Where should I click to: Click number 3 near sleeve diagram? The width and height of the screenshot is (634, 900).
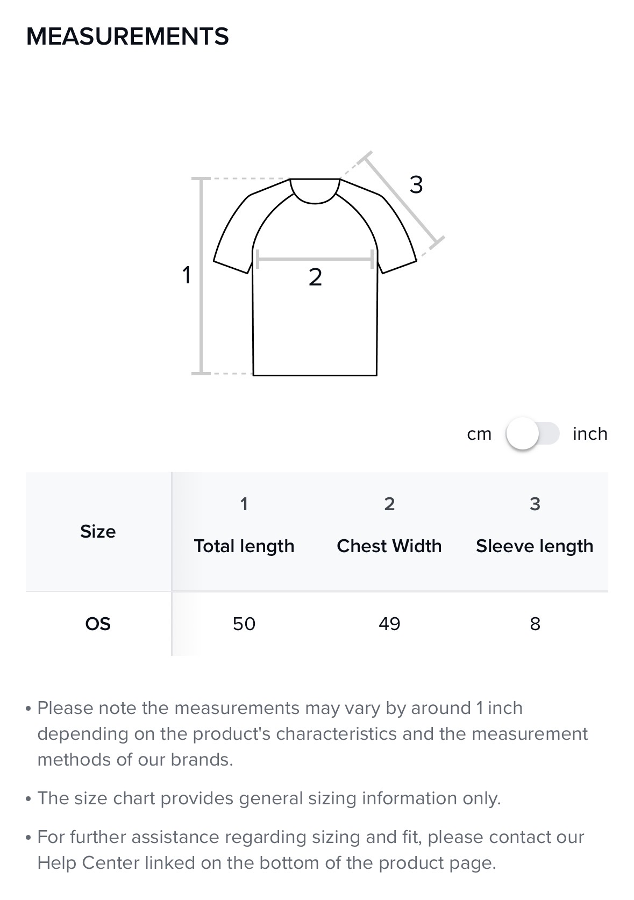coord(416,185)
